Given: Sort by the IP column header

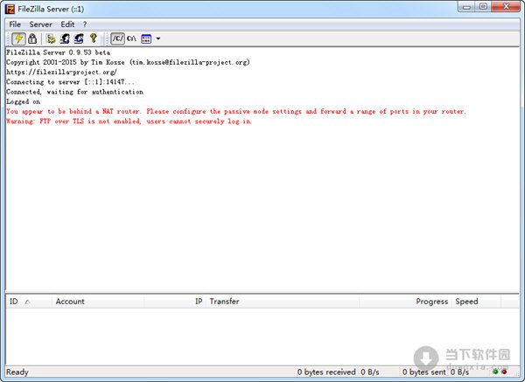Looking at the screenshot, I should (174, 302).
